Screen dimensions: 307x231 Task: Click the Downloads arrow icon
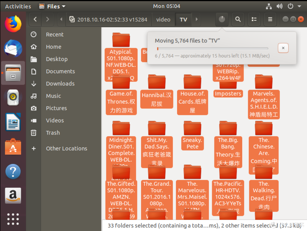[x=34, y=84]
